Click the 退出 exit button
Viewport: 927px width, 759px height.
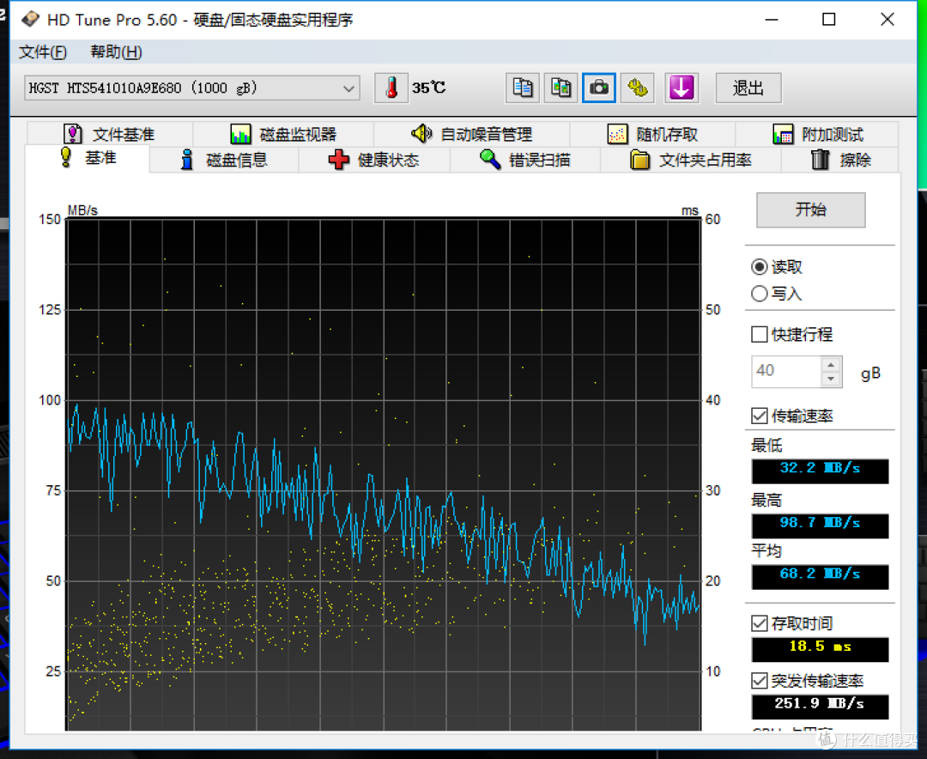pos(748,88)
